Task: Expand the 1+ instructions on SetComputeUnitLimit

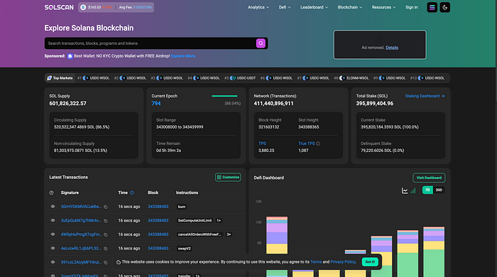Action: pyautogui.click(x=219, y=221)
